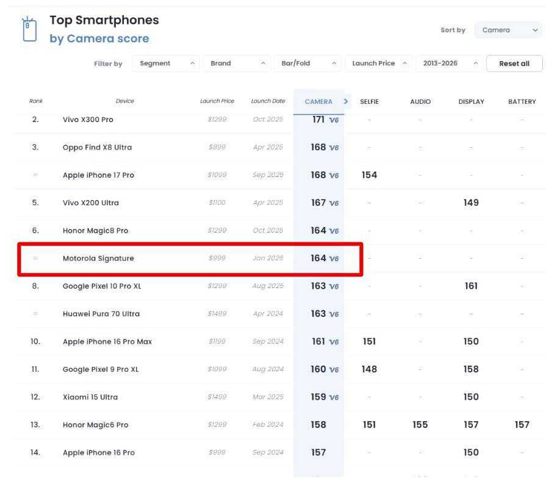Screen dimensions: 546x478
Task: Click the V6 badge beside Xiaomi 15 Ultra score
Action: pos(334,397)
